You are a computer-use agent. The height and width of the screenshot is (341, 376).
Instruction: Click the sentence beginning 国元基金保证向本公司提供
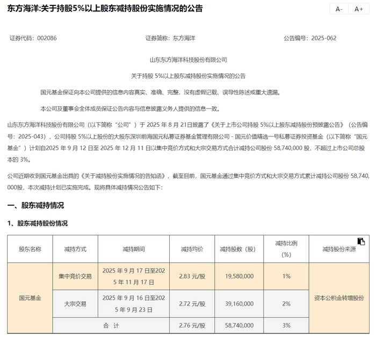[161, 92]
